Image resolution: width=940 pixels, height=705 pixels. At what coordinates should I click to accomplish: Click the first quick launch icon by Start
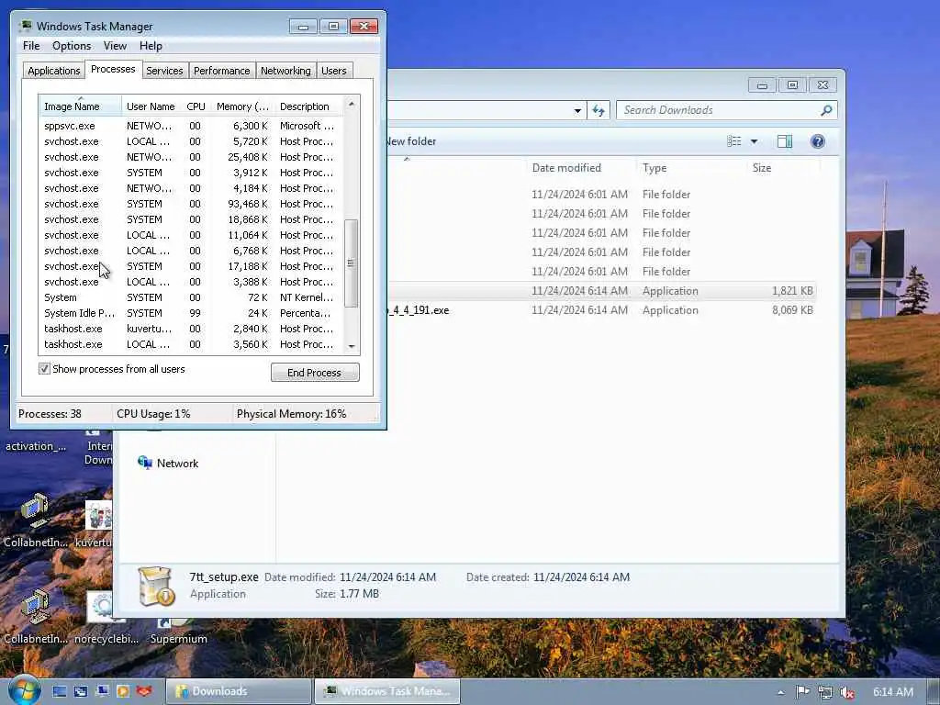tap(60, 691)
